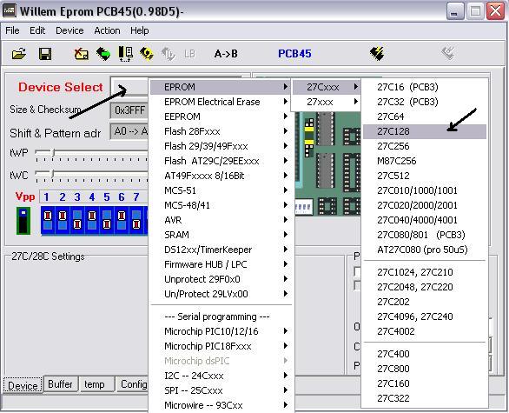Choose 27C16 (PCB3) device
Image resolution: width=509 pixels, height=413 pixels.
click(424, 87)
